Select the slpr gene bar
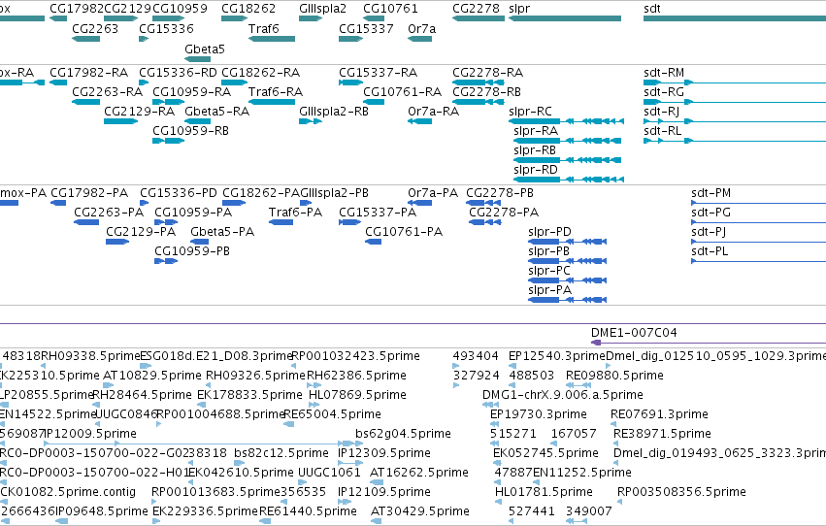This screenshot has width=826, height=526. (x=565, y=18)
